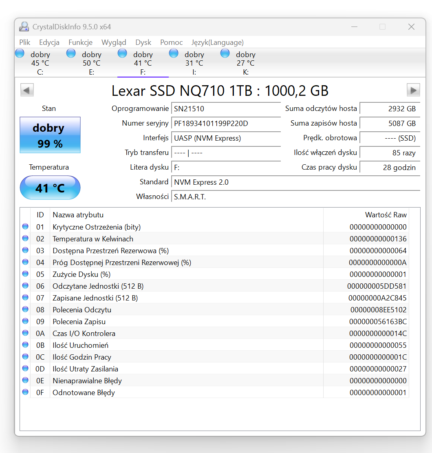Select the E: drive status orb
This screenshot has height=453, width=432.
(x=71, y=53)
